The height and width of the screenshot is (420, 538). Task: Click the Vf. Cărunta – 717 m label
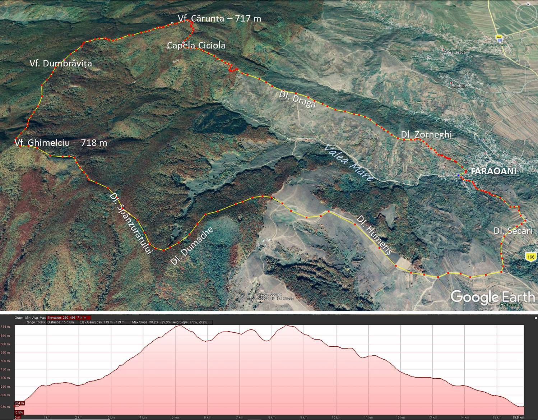coord(219,18)
